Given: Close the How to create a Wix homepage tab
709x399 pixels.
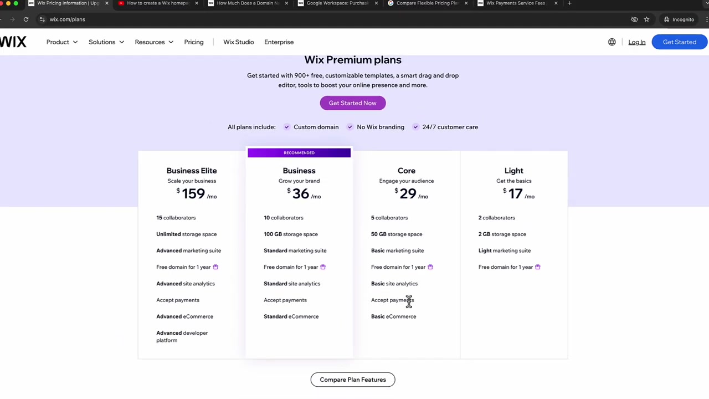Looking at the screenshot, I should [x=196, y=3].
